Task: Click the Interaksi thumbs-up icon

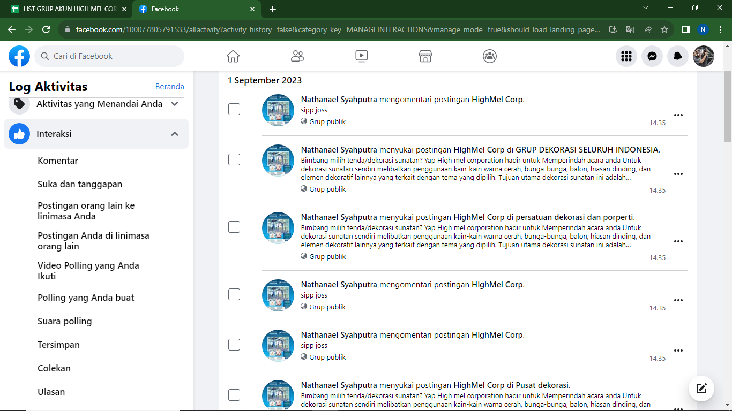Action: [x=19, y=134]
